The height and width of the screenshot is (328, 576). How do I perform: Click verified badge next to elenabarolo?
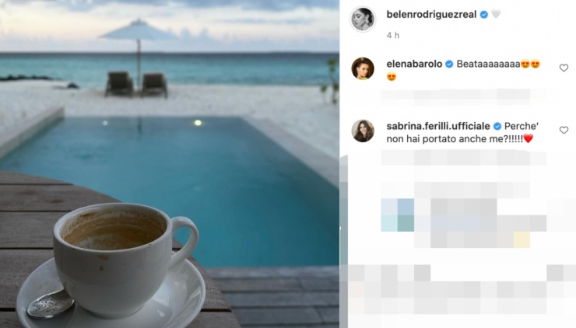tap(449, 65)
